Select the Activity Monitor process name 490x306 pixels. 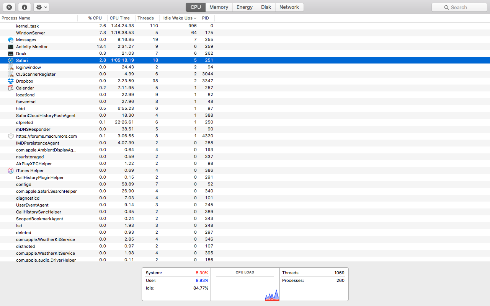[32, 47]
